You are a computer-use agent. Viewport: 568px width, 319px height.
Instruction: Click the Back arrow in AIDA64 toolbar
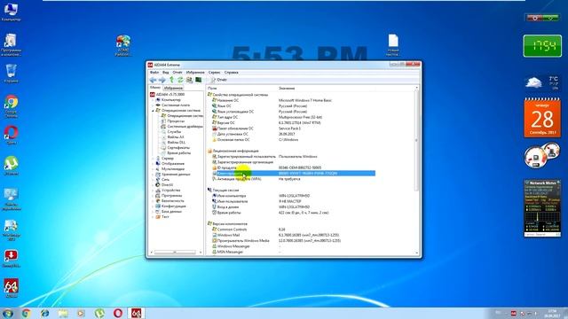pyautogui.click(x=153, y=80)
